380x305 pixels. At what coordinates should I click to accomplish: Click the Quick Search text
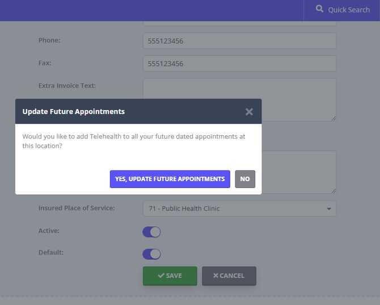(349, 10)
